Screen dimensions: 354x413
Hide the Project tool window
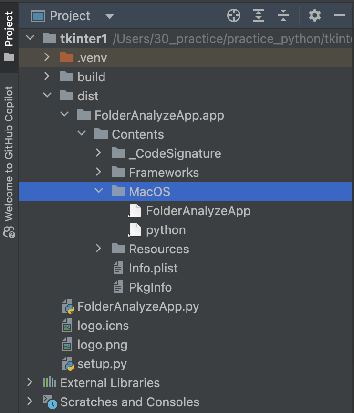[x=339, y=16]
